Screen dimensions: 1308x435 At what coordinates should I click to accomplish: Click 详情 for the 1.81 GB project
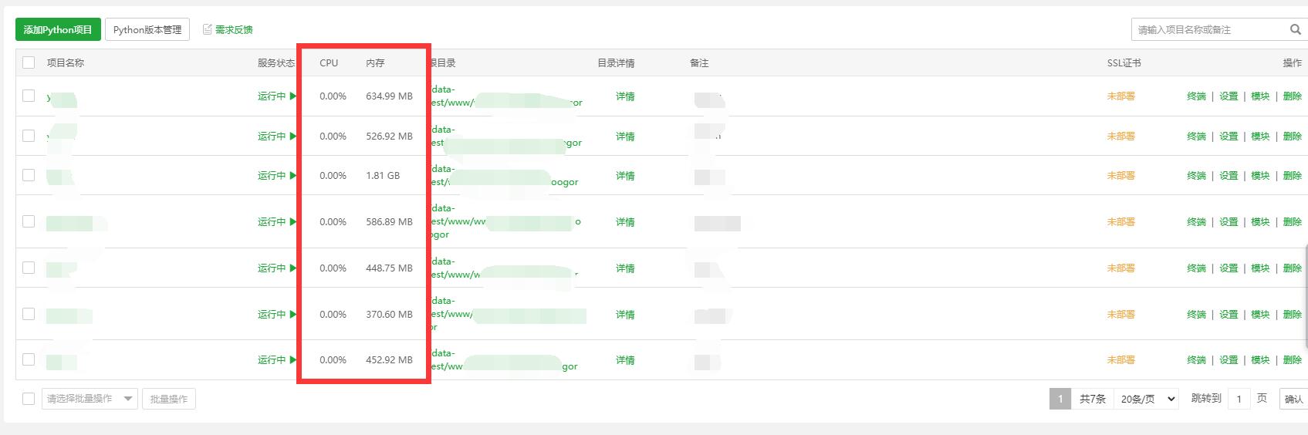625,176
